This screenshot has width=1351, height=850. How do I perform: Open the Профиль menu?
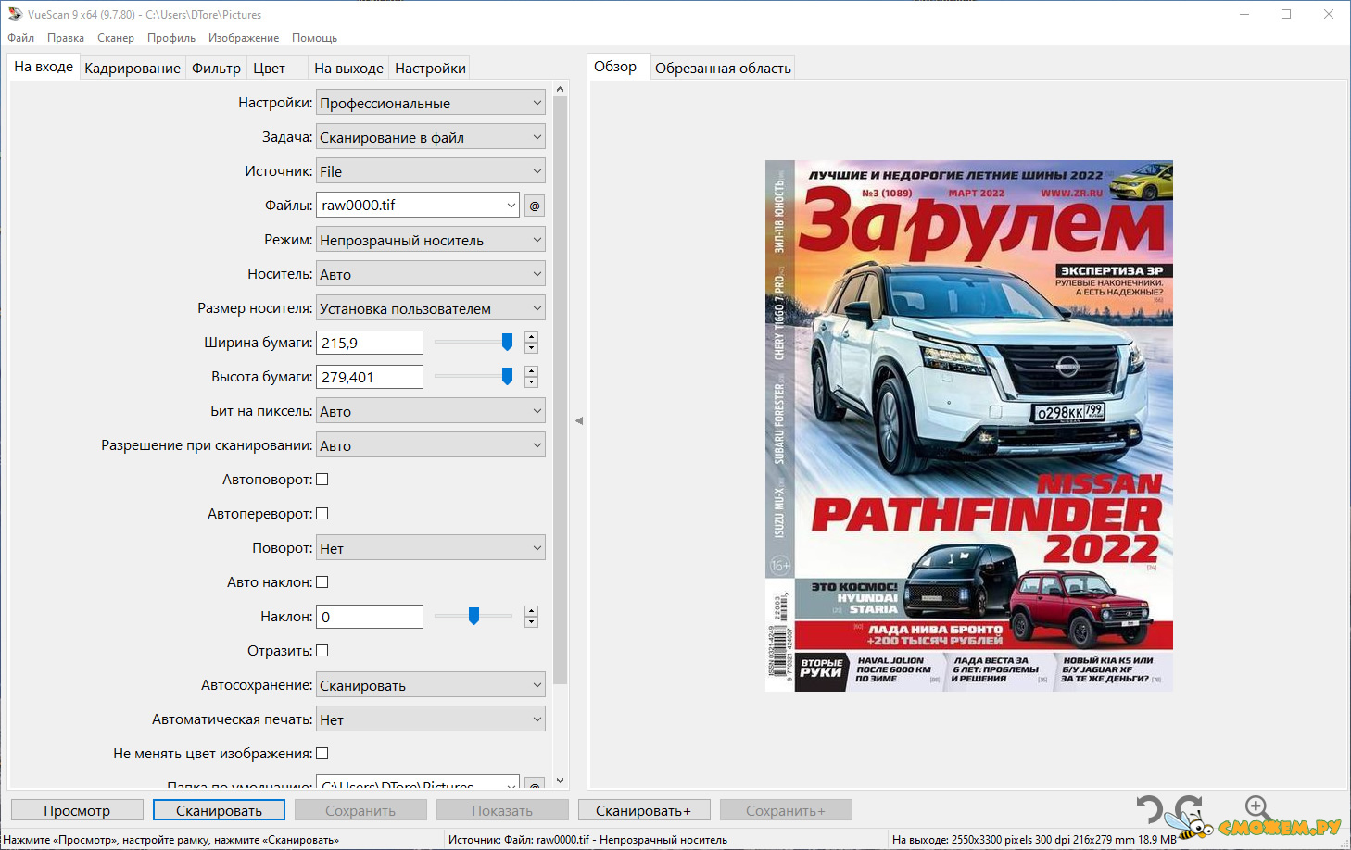(171, 38)
